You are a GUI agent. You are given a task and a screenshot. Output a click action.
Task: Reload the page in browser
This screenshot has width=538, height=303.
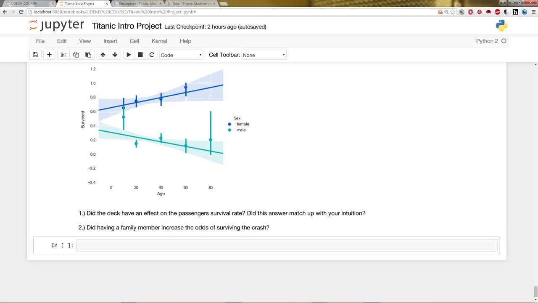coord(21,12)
